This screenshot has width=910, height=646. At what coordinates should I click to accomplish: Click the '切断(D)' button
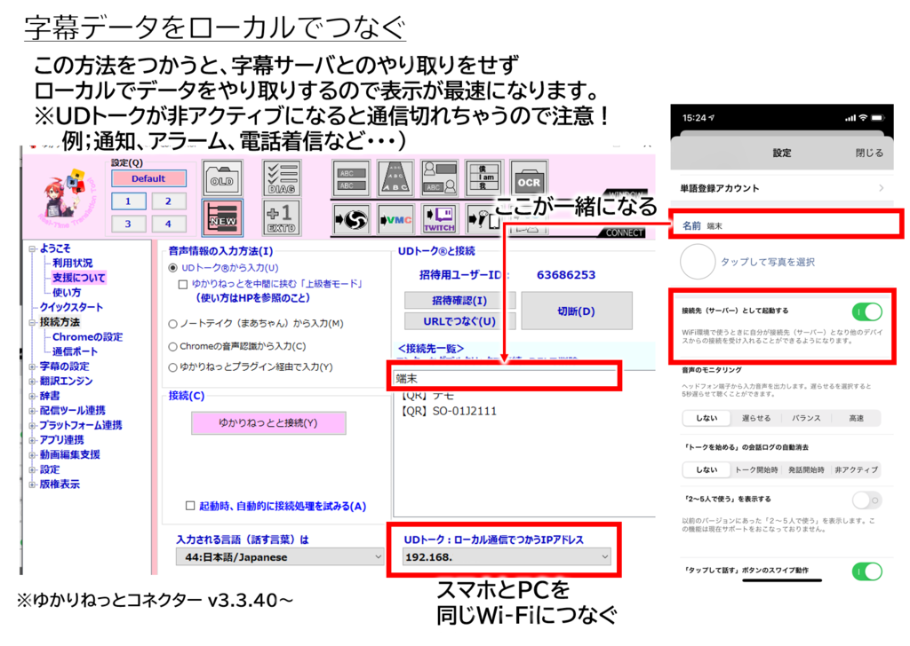tap(576, 311)
